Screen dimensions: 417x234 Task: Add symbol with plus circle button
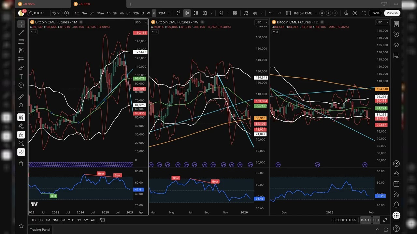point(66,13)
